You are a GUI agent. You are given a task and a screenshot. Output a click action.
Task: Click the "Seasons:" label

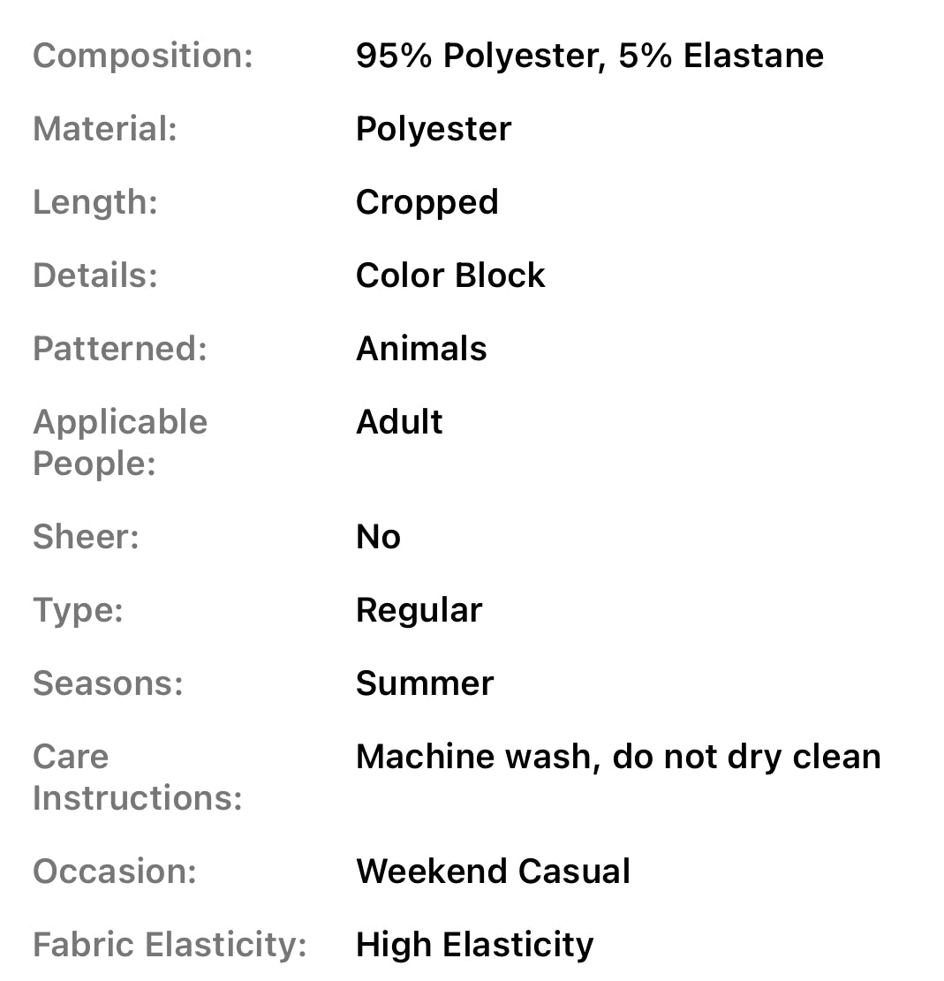coord(108,683)
